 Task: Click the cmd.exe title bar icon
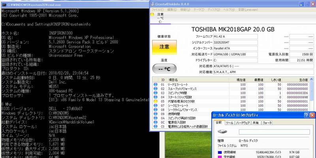[4, 5]
